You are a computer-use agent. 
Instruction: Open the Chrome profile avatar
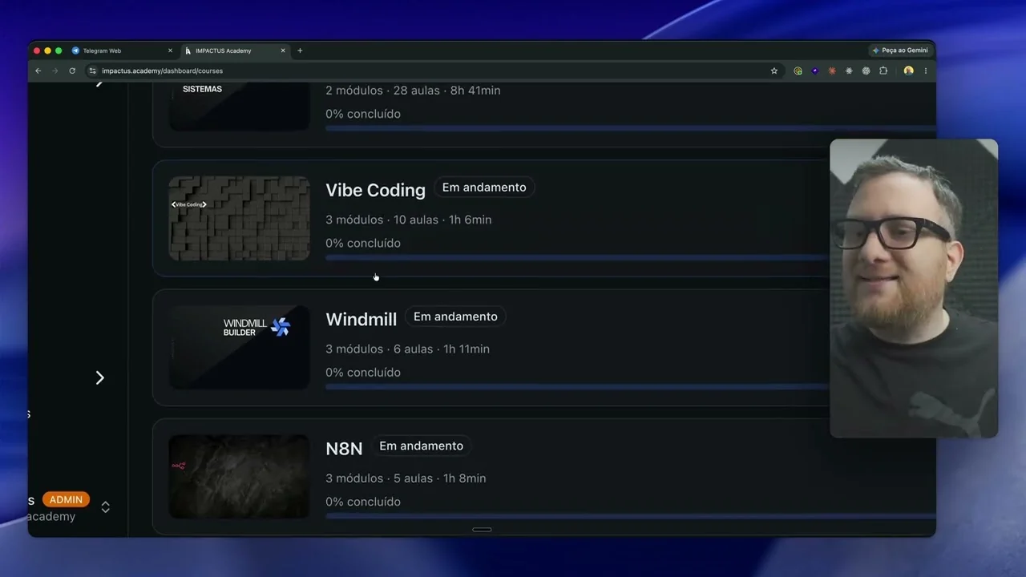(x=908, y=71)
